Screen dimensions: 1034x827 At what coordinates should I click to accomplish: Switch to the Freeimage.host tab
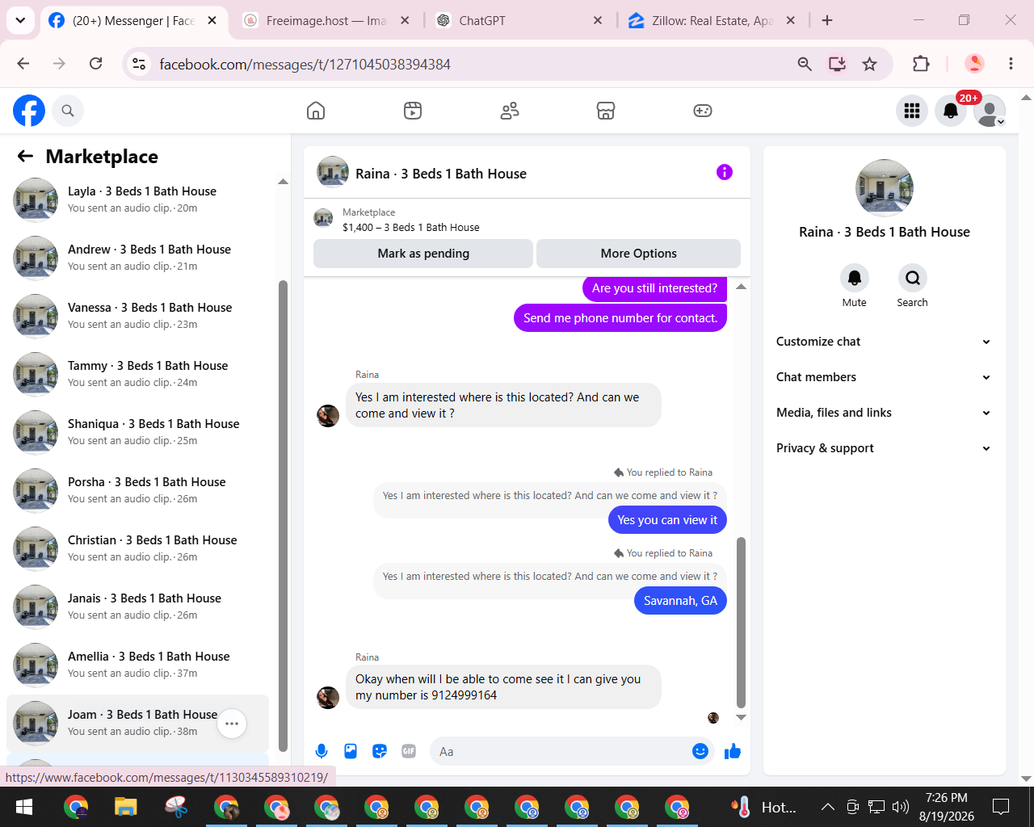326,20
